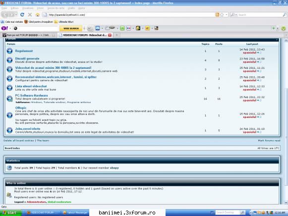Open Ghid pentru începători bookmark
This screenshot has height=216, width=288.
tap(39, 22)
